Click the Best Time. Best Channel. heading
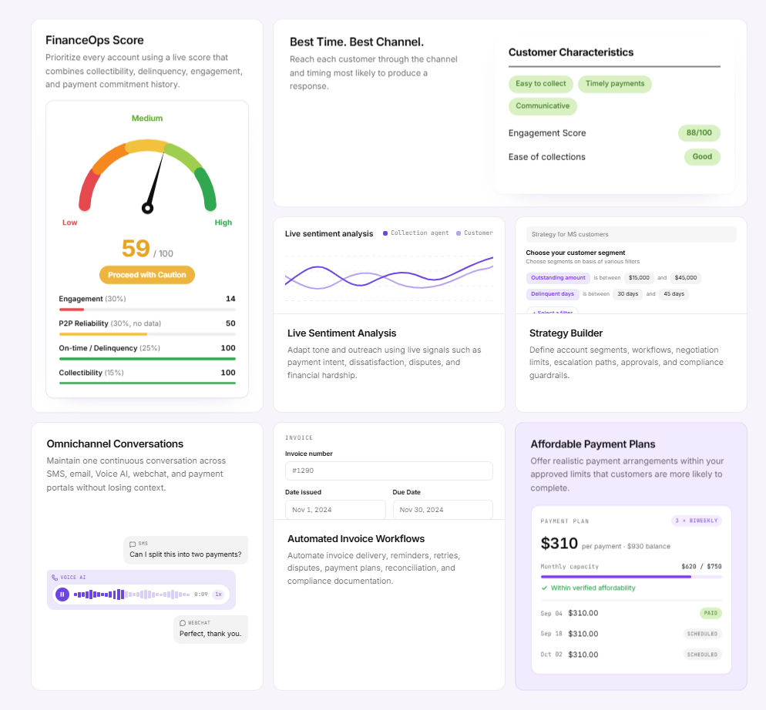Image resolution: width=766 pixels, height=710 pixels. (357, 42)
